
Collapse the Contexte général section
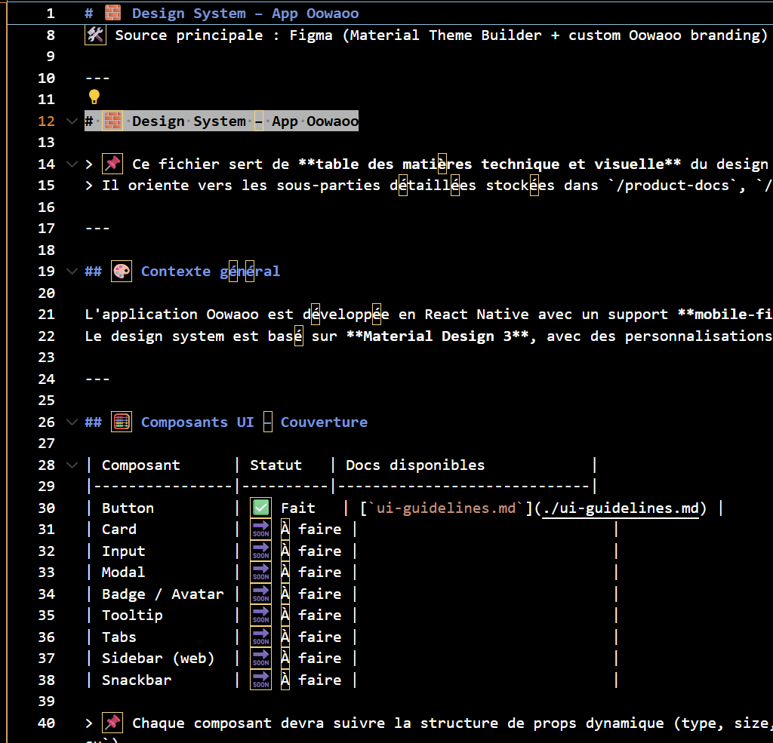(72, 272)
